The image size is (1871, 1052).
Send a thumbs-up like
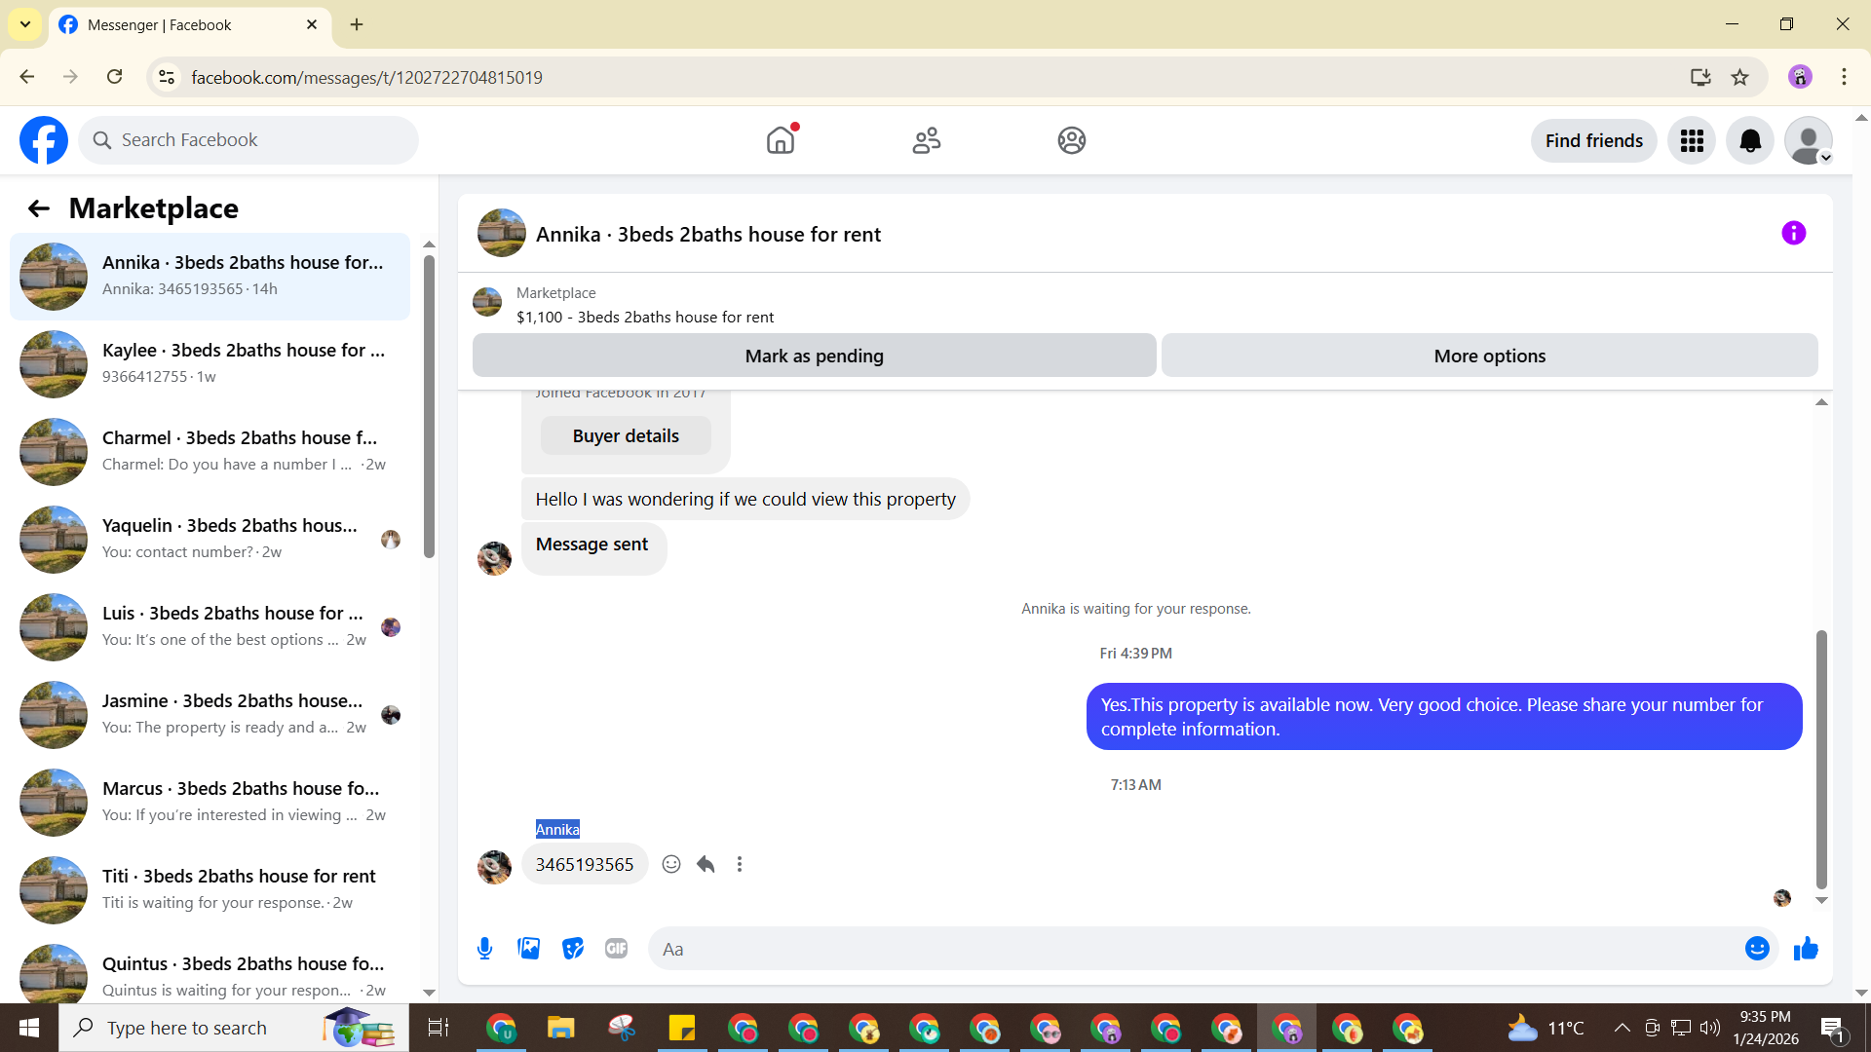click(x=1806, y=949)
